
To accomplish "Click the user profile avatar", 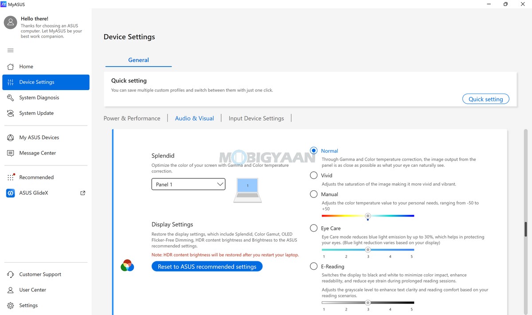I will (11, 23).
